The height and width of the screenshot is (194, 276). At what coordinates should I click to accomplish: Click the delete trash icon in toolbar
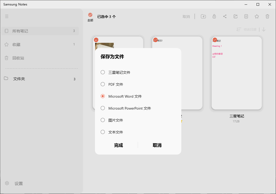267,16
